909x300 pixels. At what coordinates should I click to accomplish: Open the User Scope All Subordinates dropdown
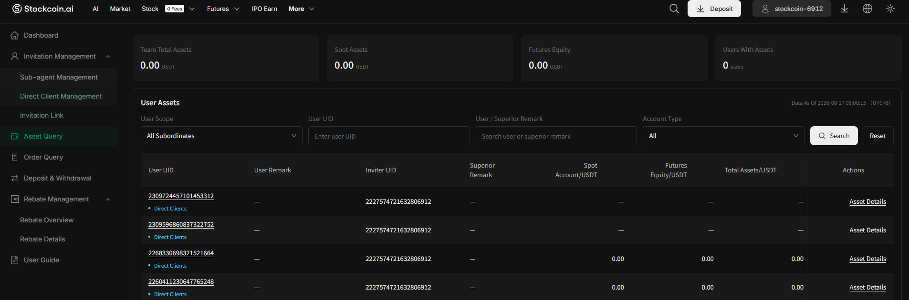click(221, 136)
